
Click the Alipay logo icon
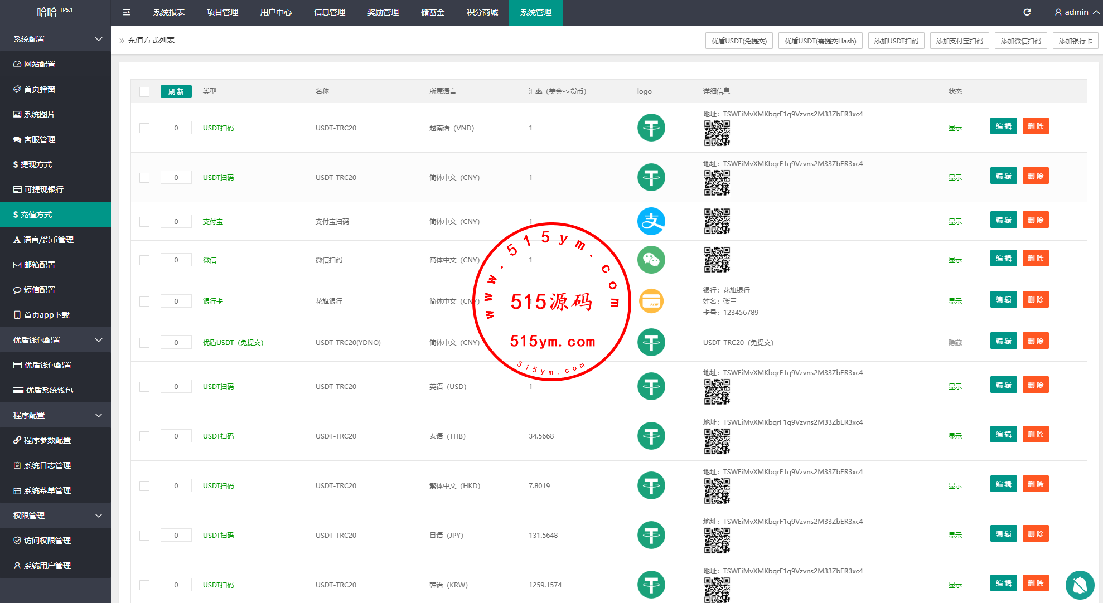[651, 221]
